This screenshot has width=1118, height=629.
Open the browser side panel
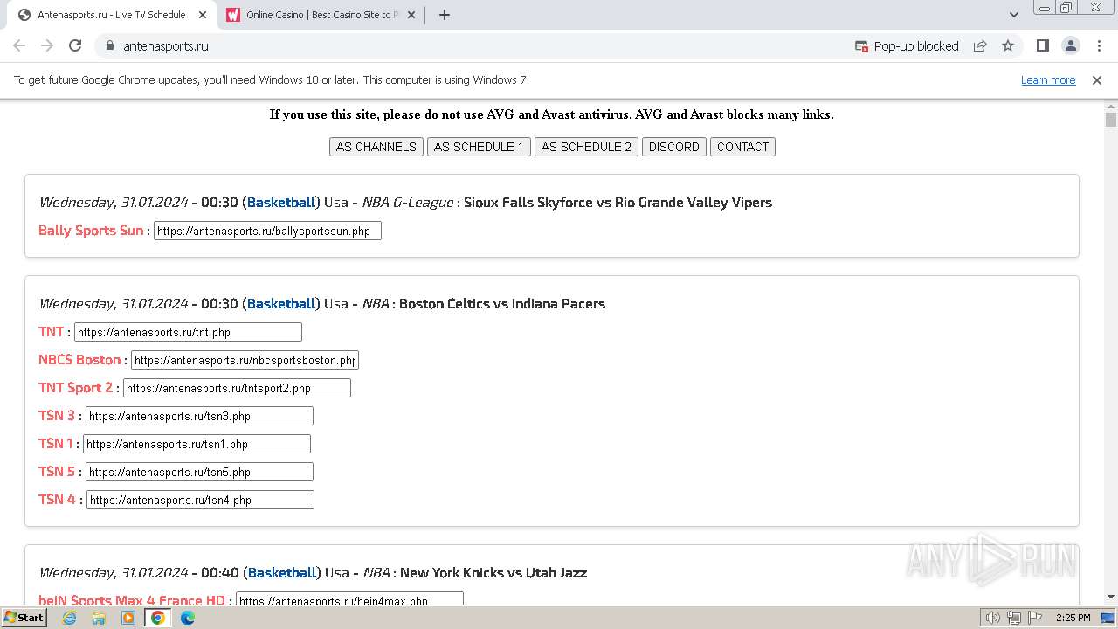pyautogui.click(x=1042, y=45)
